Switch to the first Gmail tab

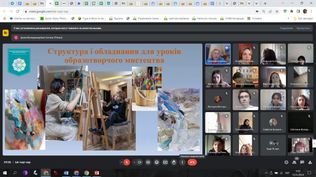click(x=42, y=3)
